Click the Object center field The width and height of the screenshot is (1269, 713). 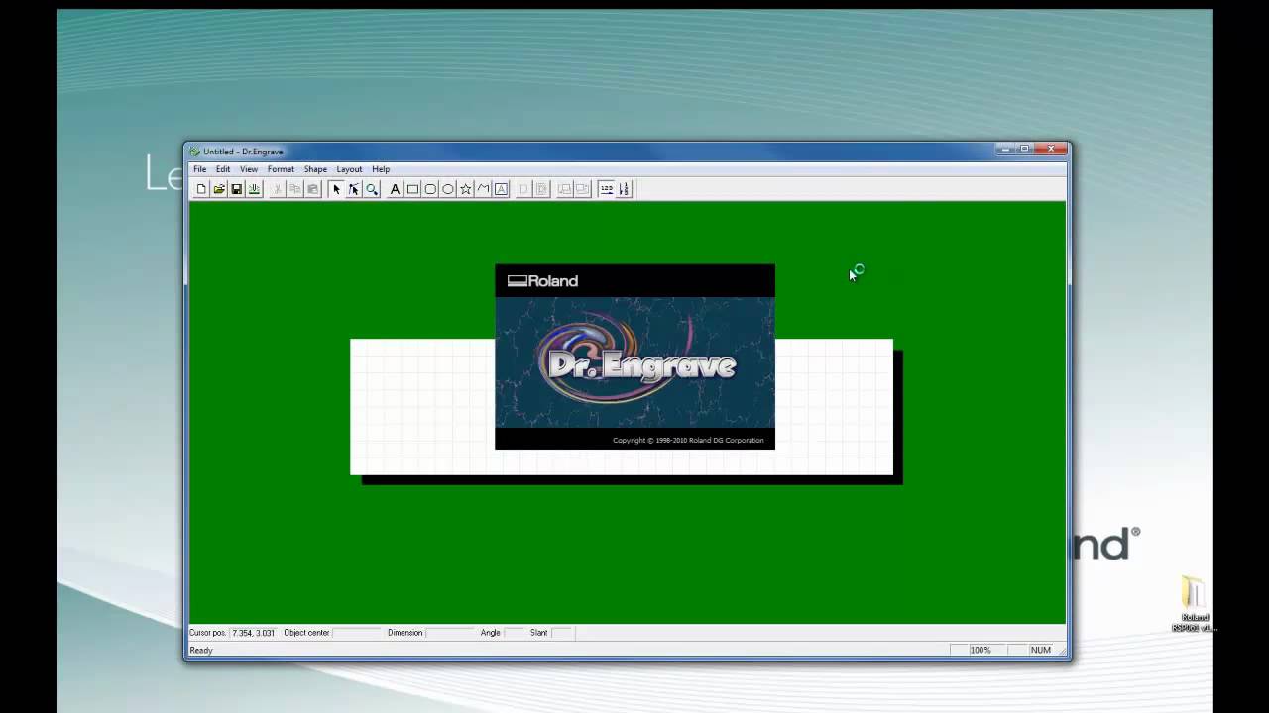tap(356, 633)
